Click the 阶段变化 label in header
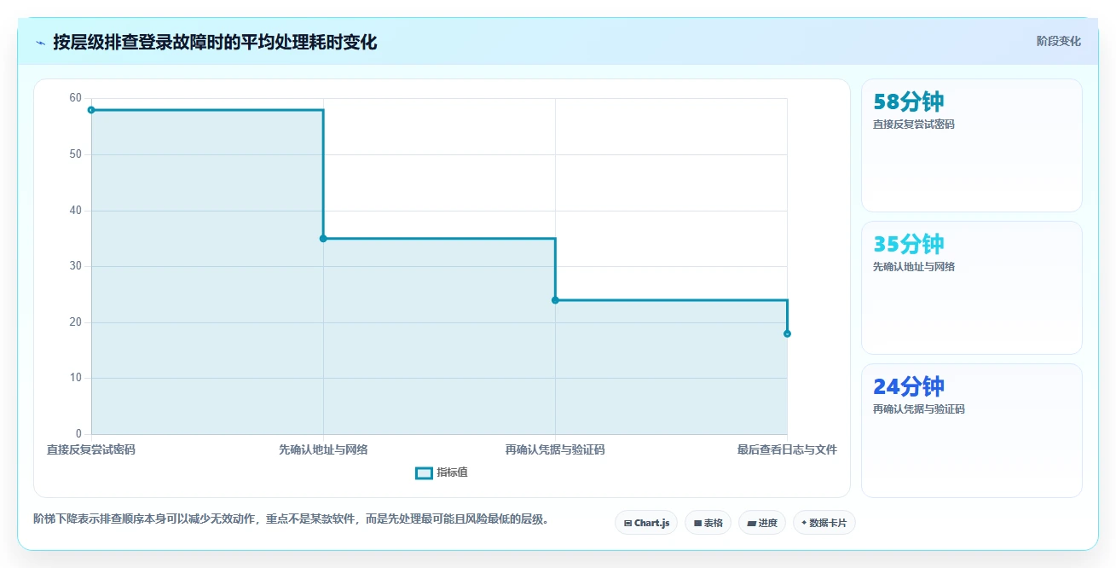Image resolution: width=1116 pixels, height=568 pixels. click(1059, 41)
